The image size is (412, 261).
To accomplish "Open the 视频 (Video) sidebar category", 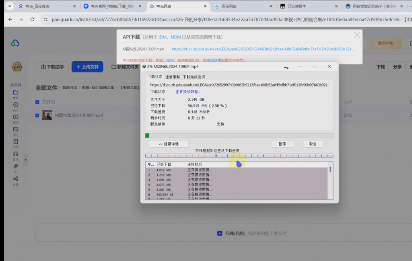I will pos(16,118).
